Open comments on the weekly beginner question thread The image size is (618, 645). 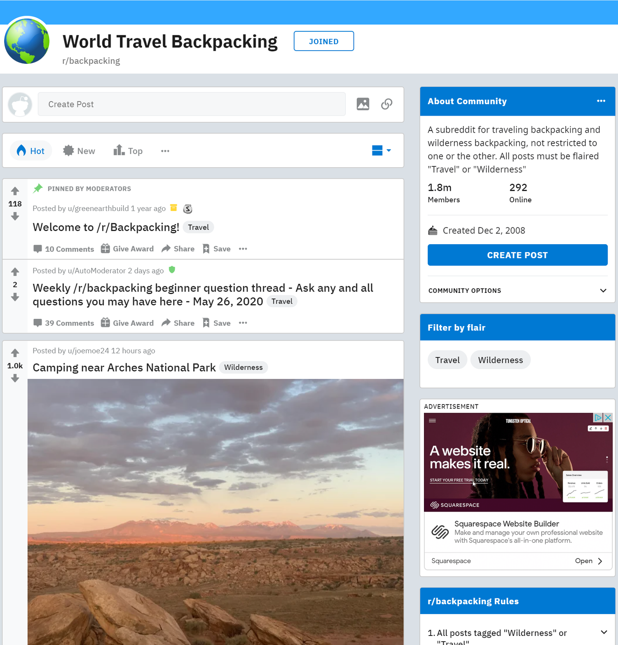63,323
